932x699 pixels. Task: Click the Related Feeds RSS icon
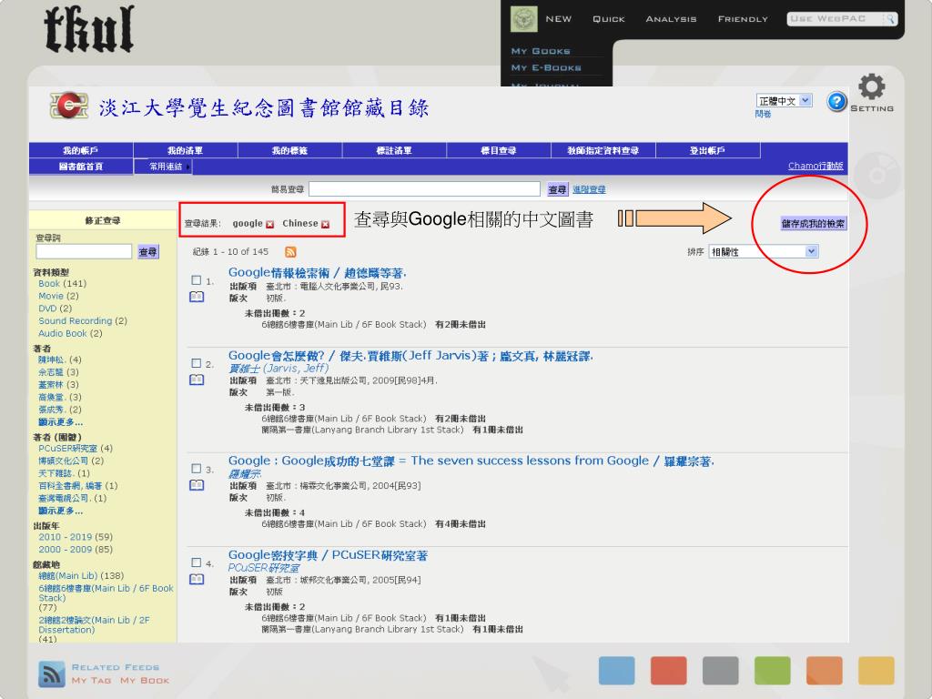[52, 674]
